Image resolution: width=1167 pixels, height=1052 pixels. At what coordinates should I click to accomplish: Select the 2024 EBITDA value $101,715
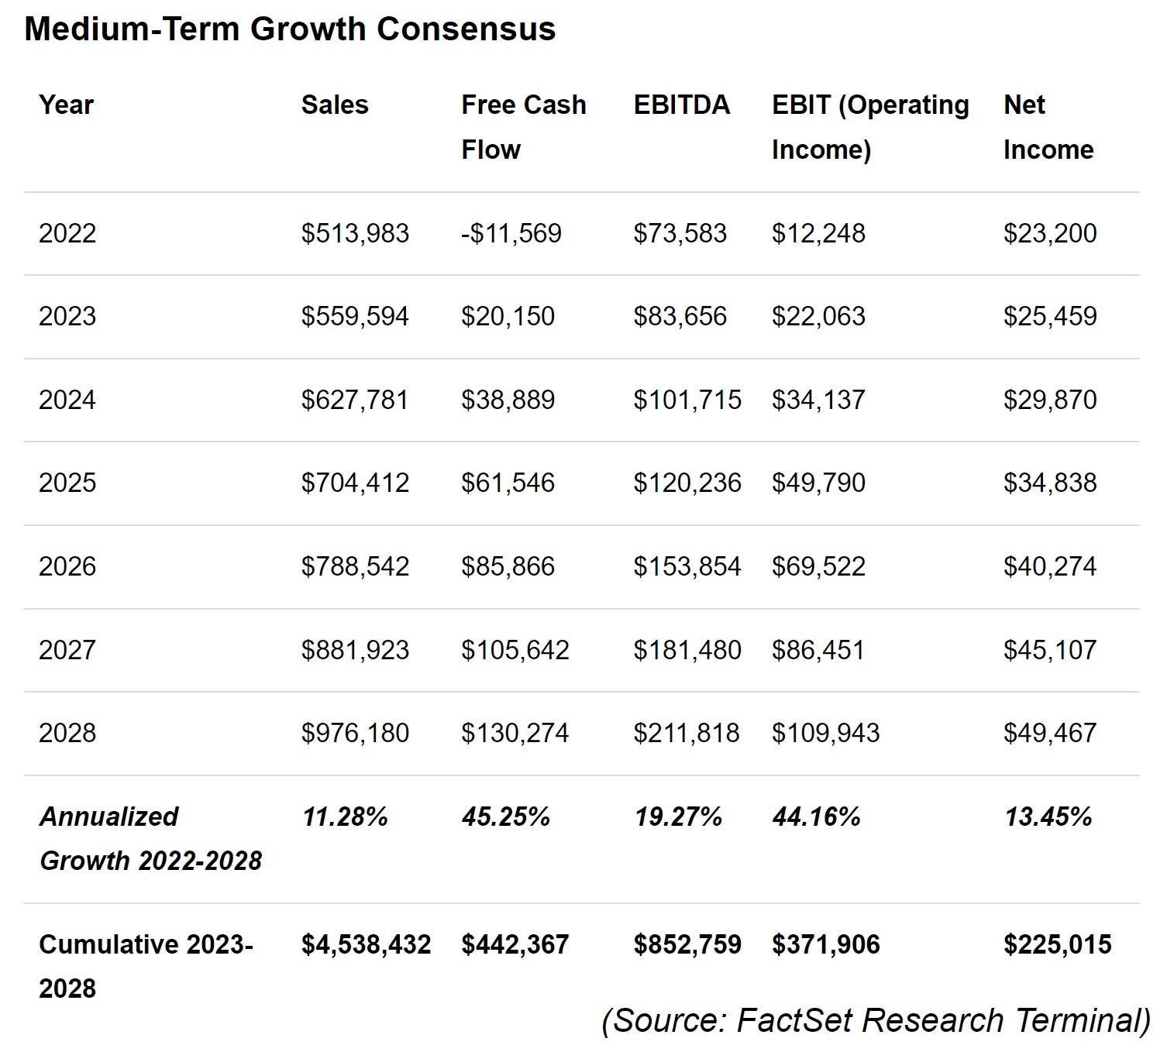coord(687,400)
